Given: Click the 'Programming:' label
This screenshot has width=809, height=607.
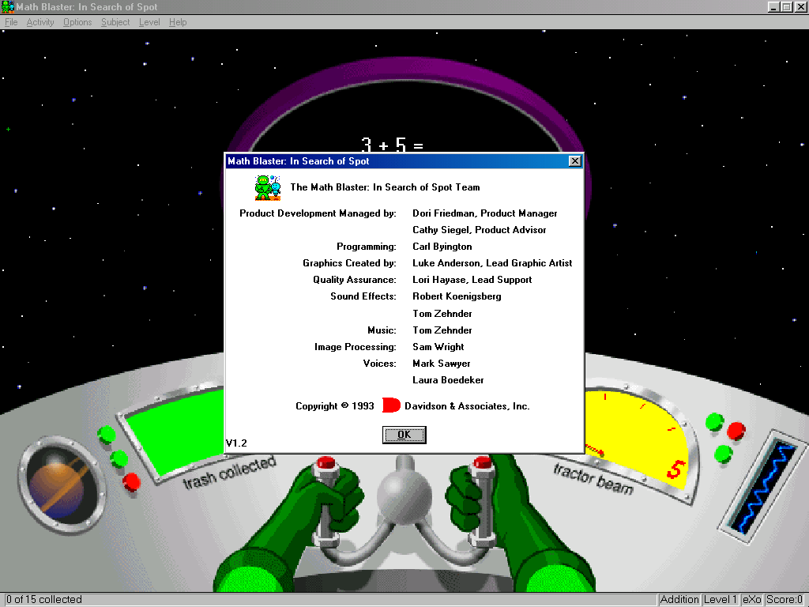Looking at the screenshot, I should tap(367, 247).
